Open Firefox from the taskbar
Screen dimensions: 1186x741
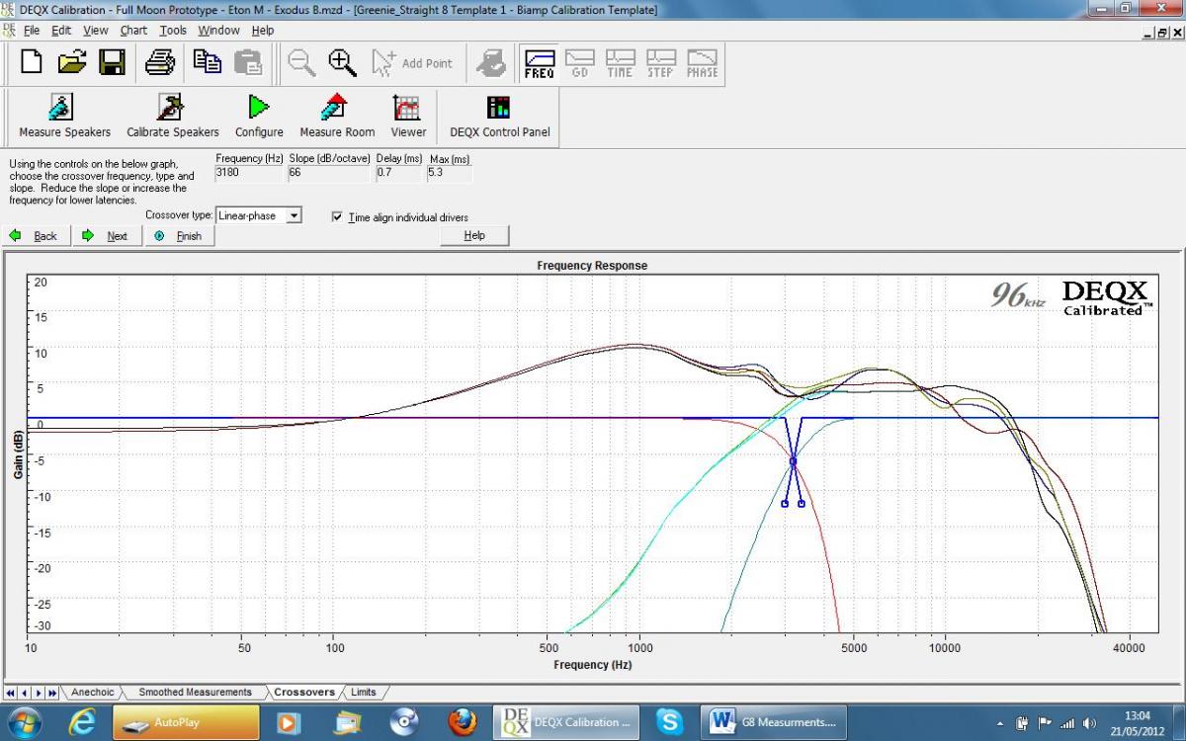[x=461, y=722]
